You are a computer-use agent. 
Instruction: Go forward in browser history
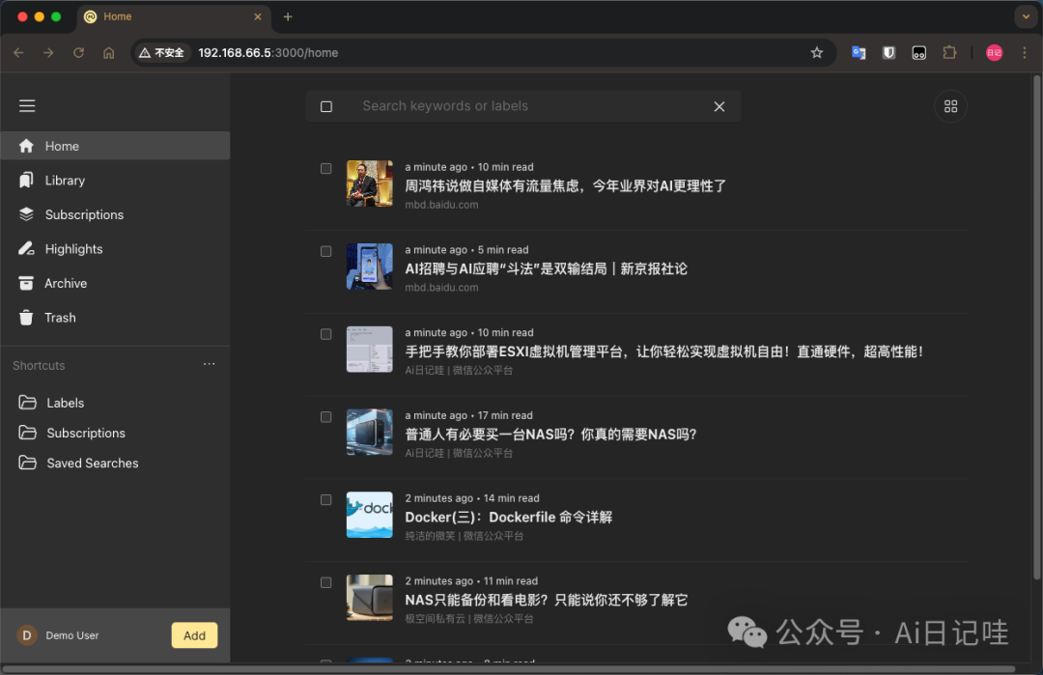coord(48,52)
